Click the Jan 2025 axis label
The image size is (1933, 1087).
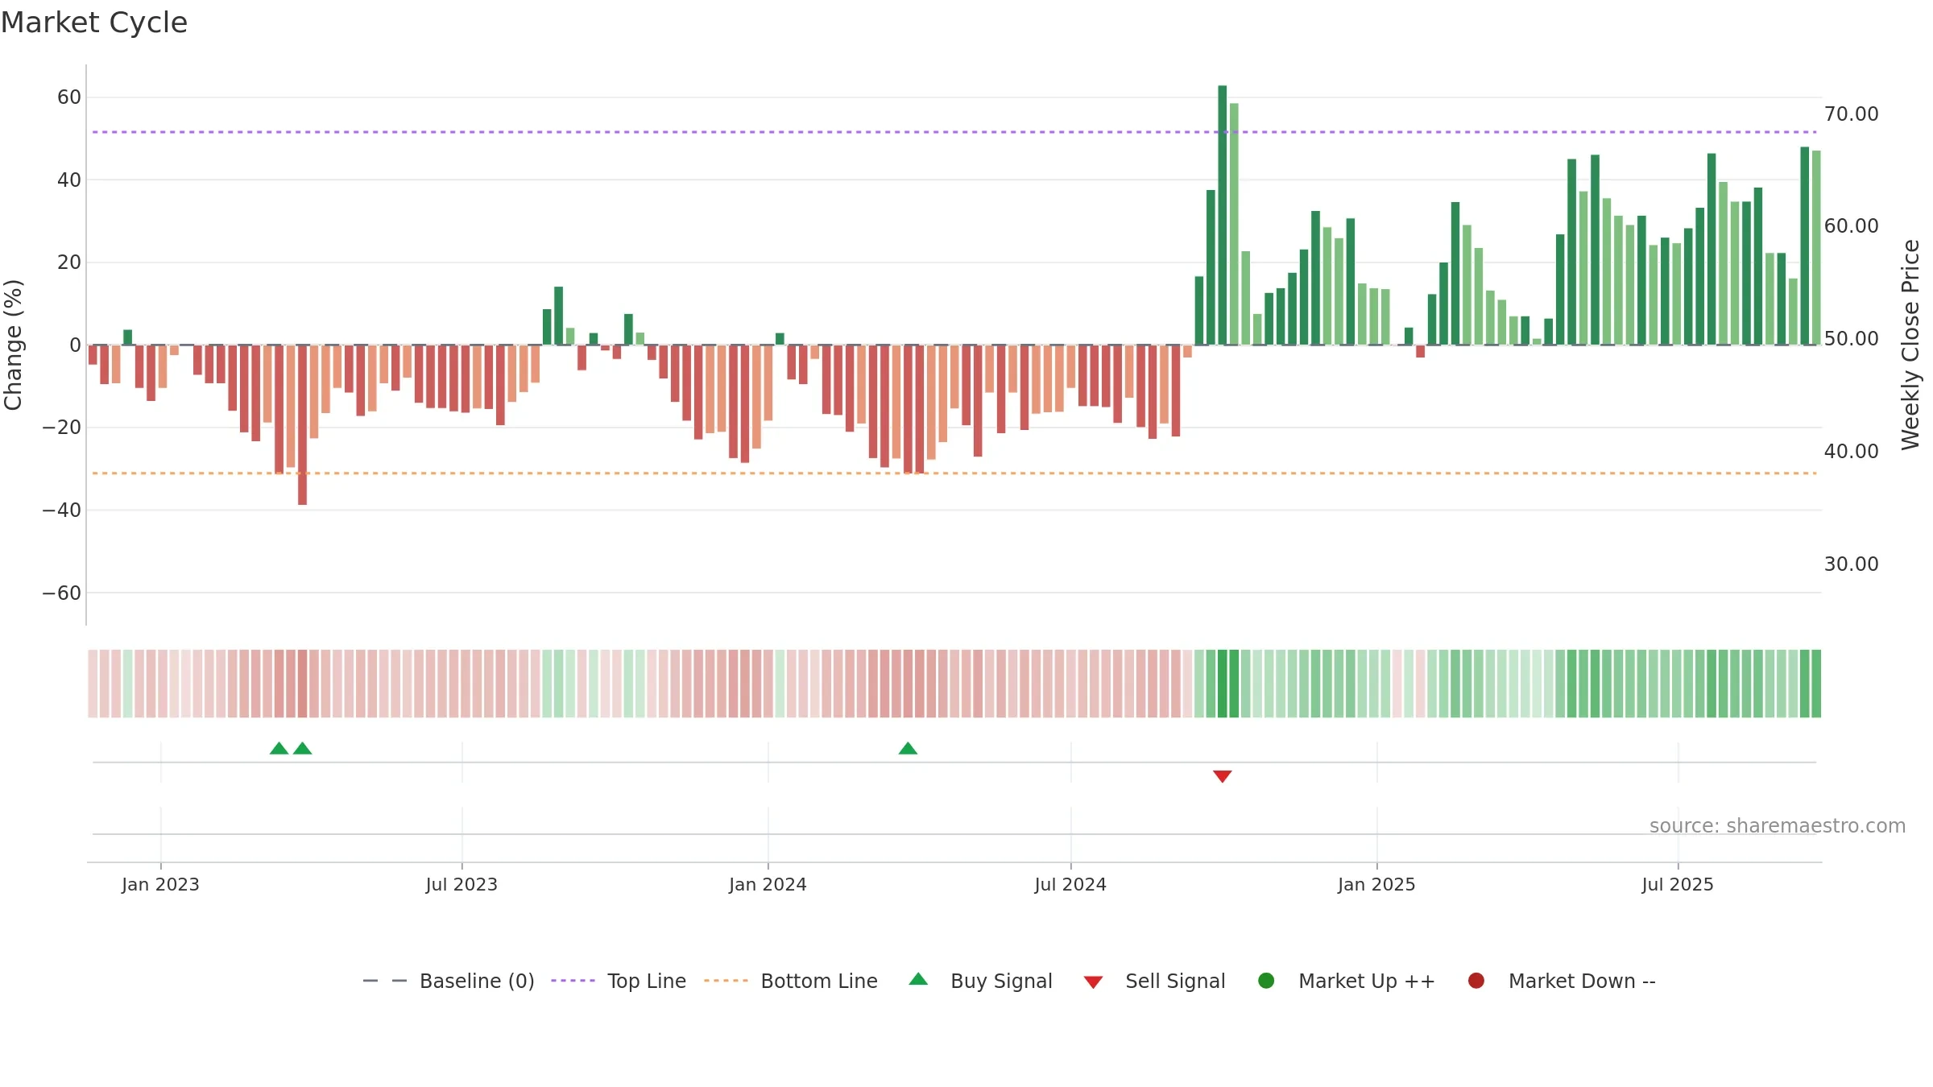1376,884
